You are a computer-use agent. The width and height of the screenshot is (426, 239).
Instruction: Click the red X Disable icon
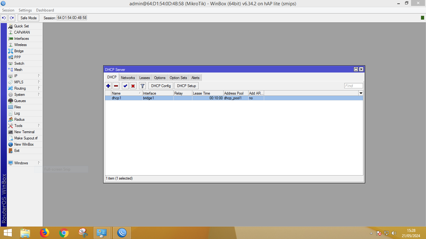point(133,86)
